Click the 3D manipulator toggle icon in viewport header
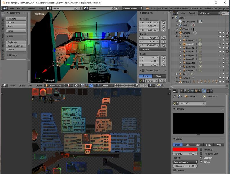Screen dimensions: 230x174 [x=87, y=86]
